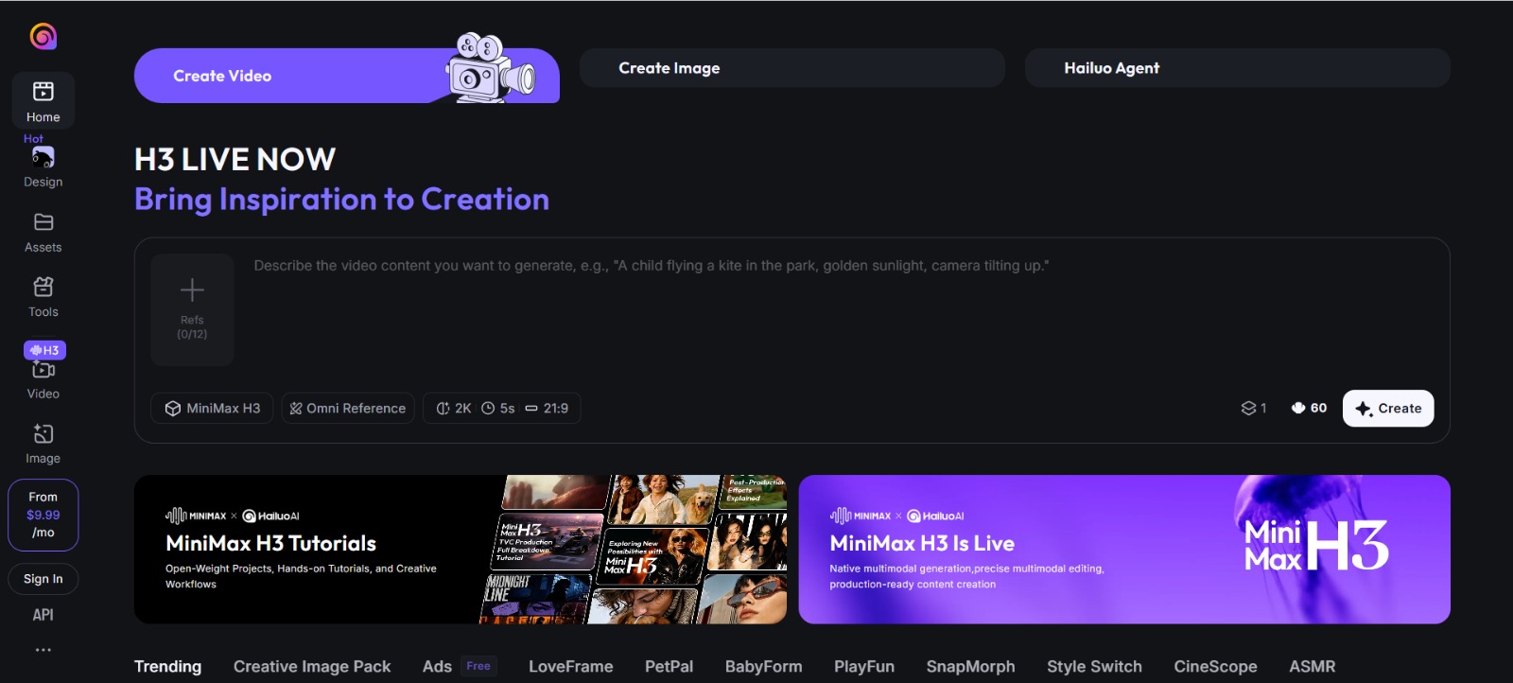This screenshot has width=1513, height=683.
Task: Click the Hailuo AI logo
Action: coord(43,36)
